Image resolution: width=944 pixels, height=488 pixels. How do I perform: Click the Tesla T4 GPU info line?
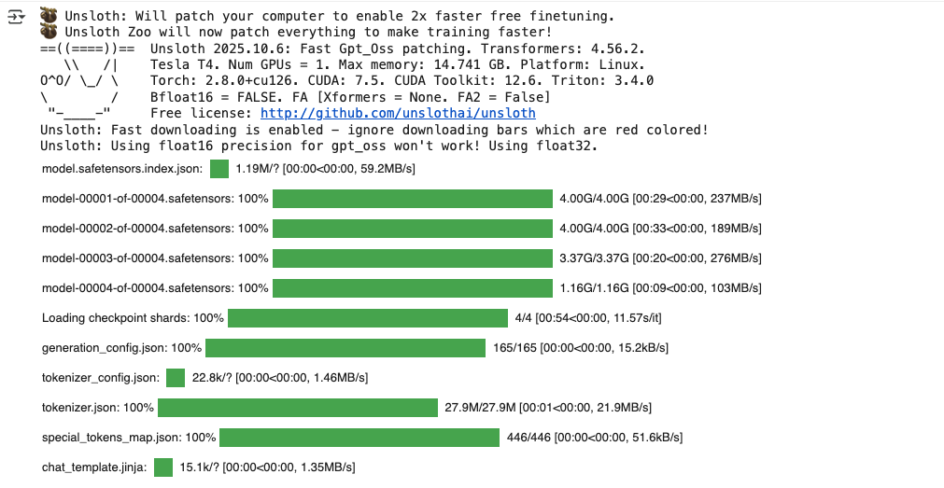pos(397,65)
